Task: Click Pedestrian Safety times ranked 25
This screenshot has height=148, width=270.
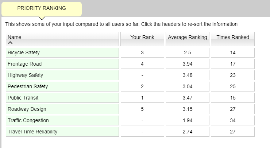Action: point(233,86)
